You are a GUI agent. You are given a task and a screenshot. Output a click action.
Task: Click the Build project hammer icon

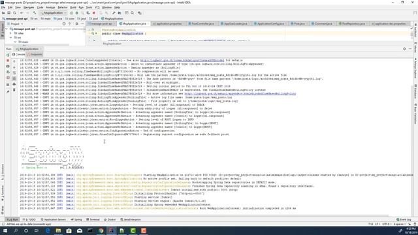click(x=35, y=13)
